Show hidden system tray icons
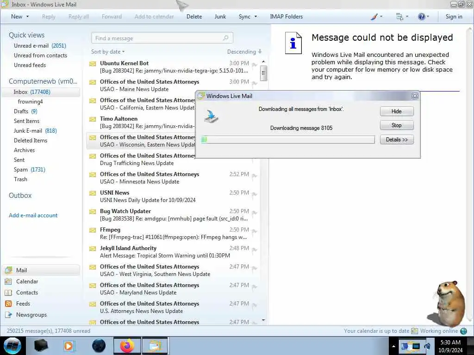The image size is (474, 355). click(x=393, y=346)
